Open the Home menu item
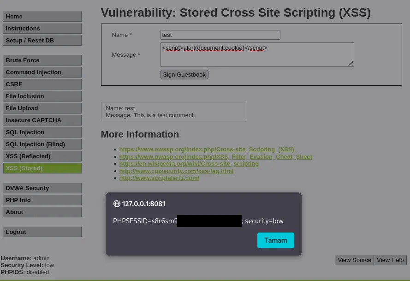The image size is (410, 281). point(42,16)
